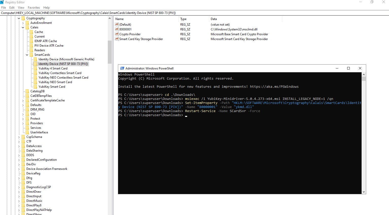Expand the Defaults key
Viewport: 389px width, 215px height.
point(23,105)
